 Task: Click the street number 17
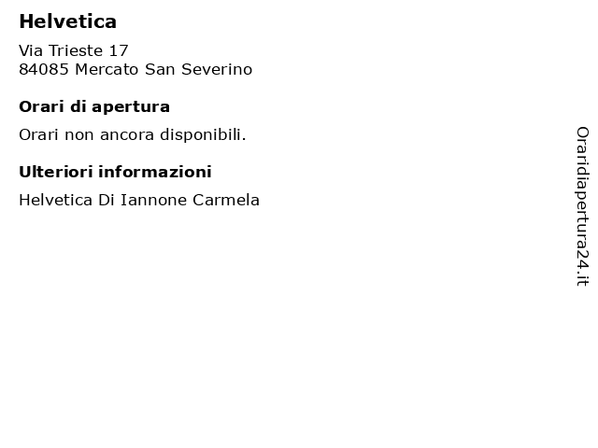click(119, 50)
